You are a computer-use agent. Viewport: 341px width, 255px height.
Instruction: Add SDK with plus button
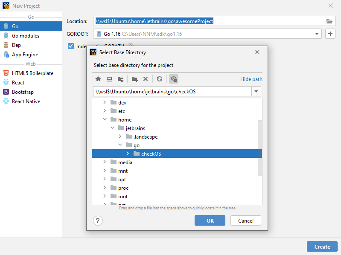(330, 34)
